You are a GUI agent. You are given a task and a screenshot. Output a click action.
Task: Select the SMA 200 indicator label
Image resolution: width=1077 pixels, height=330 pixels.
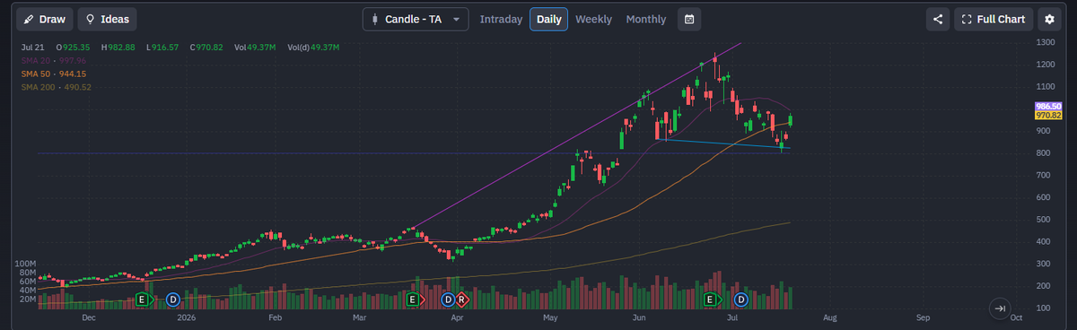(x=56, y=87)
